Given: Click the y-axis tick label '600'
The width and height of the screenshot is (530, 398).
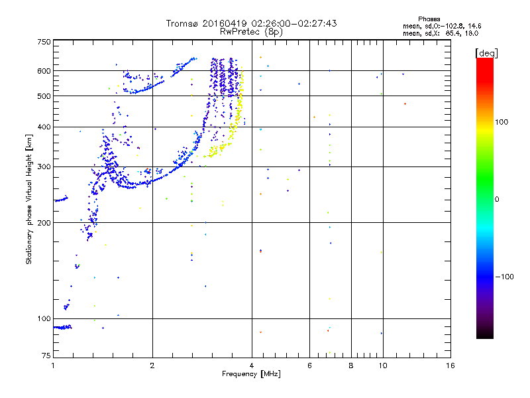Looking at the screenshot, I should coord(44,71).
